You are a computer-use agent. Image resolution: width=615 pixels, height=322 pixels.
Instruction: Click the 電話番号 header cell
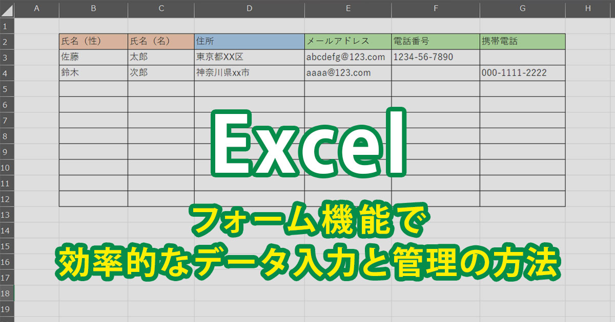[435, 41]
